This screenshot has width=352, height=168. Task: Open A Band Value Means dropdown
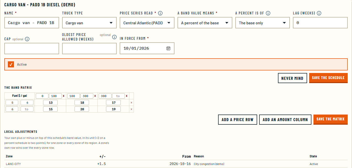(x=205, y=23)
